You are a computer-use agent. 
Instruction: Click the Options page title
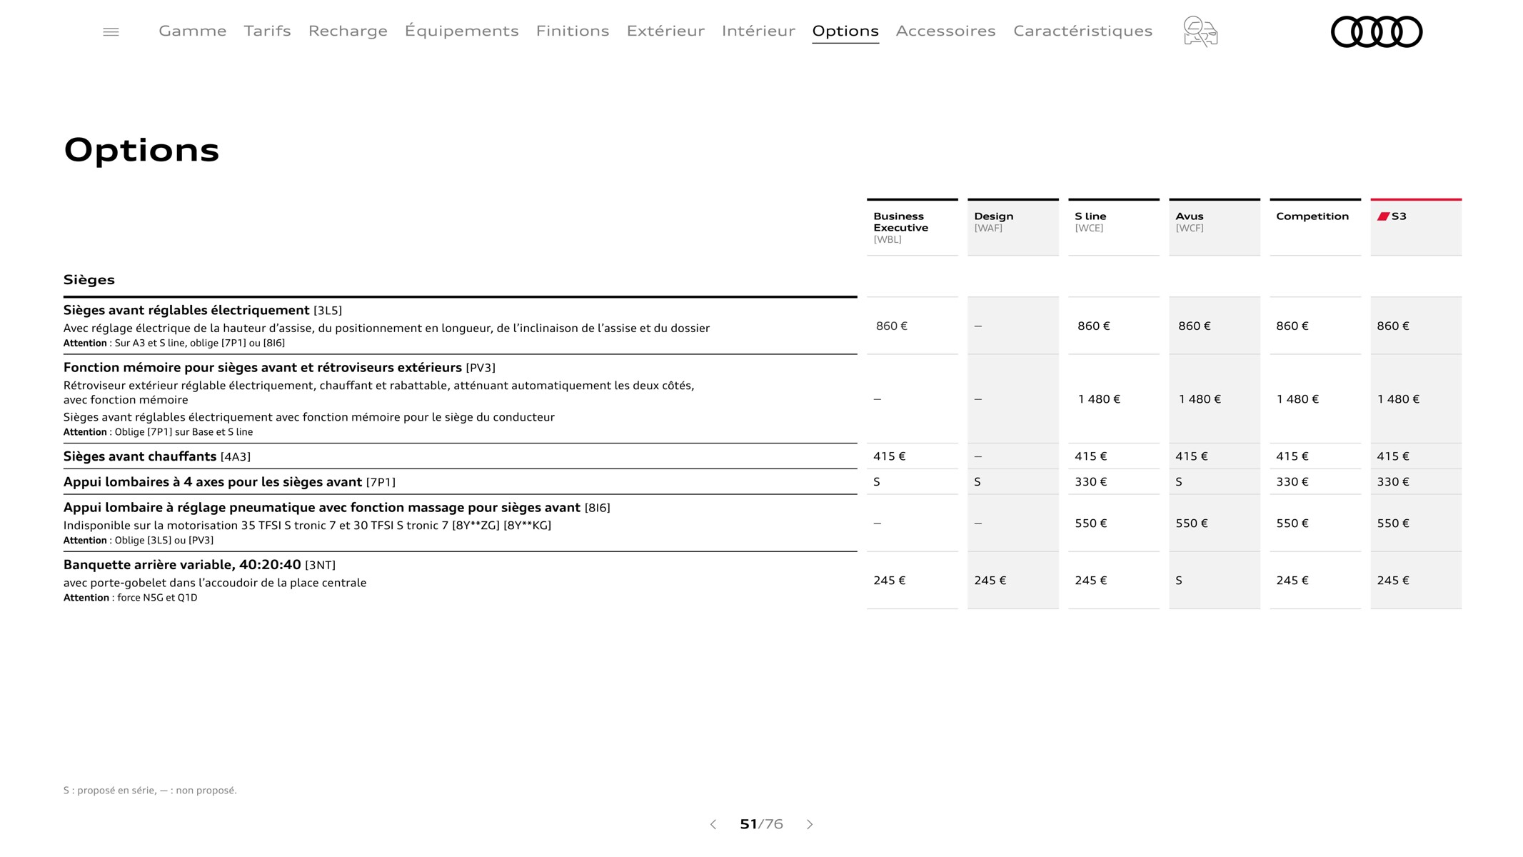[141, 151]
